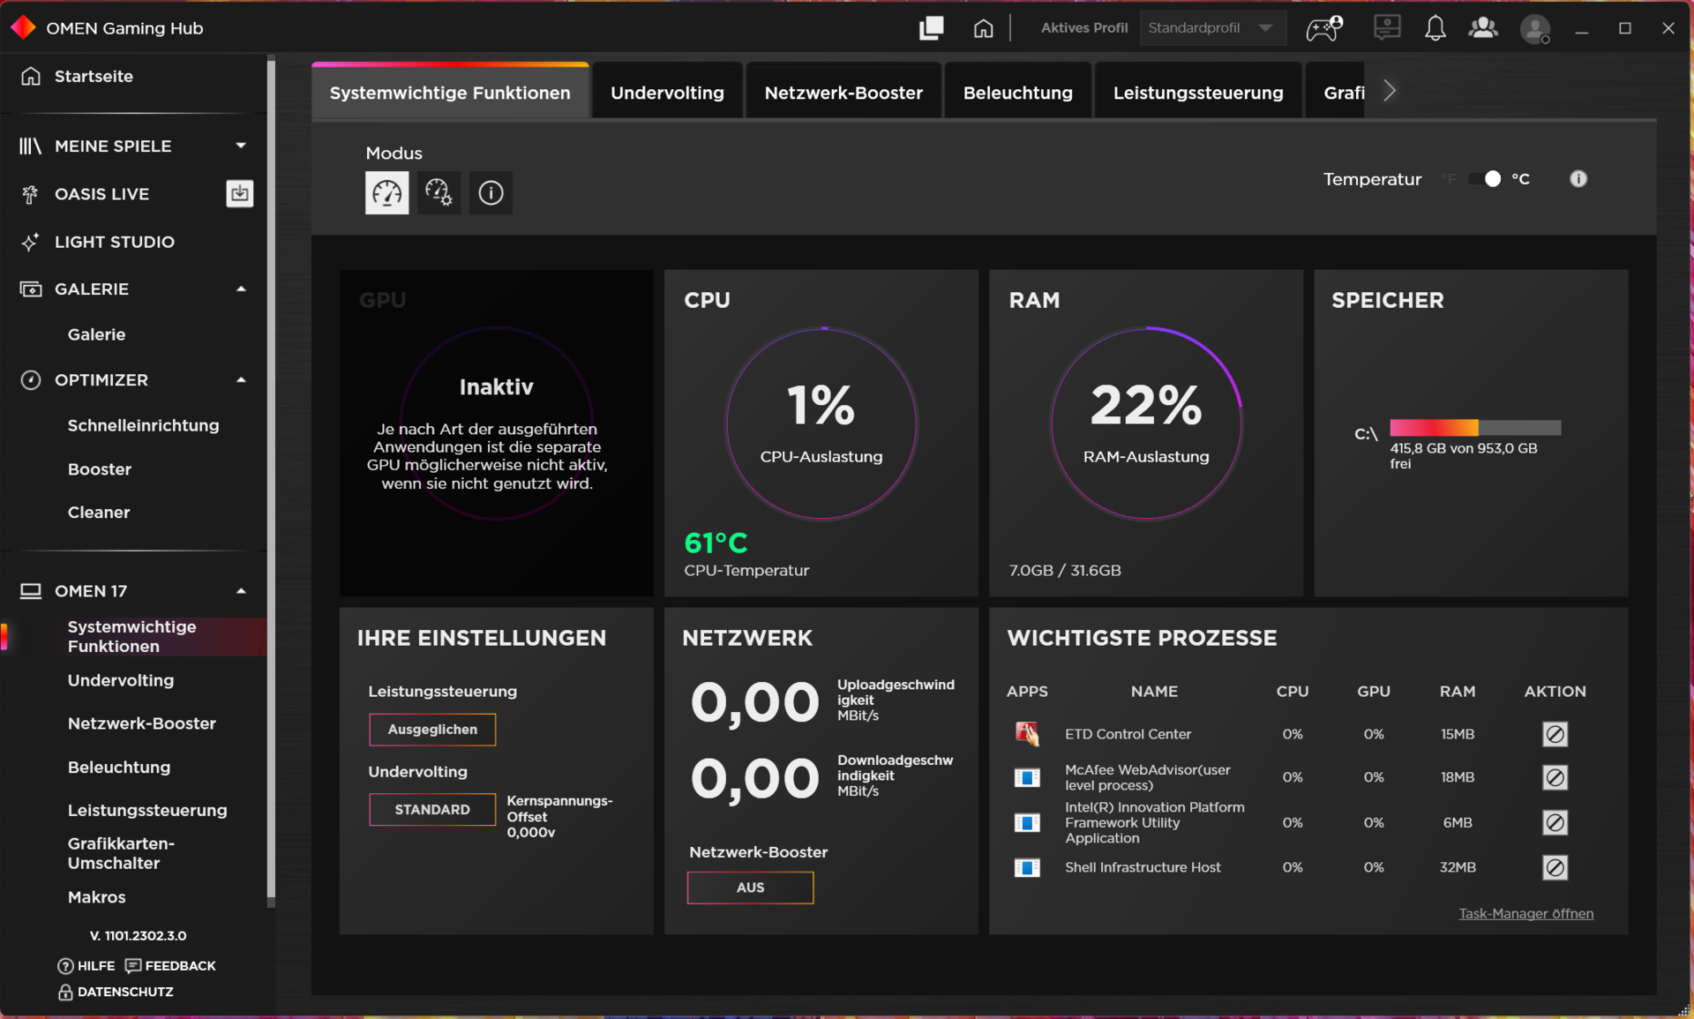The image size is (1694, 1019).
Task: Open the notifications bell
Action: point(1435,28)
